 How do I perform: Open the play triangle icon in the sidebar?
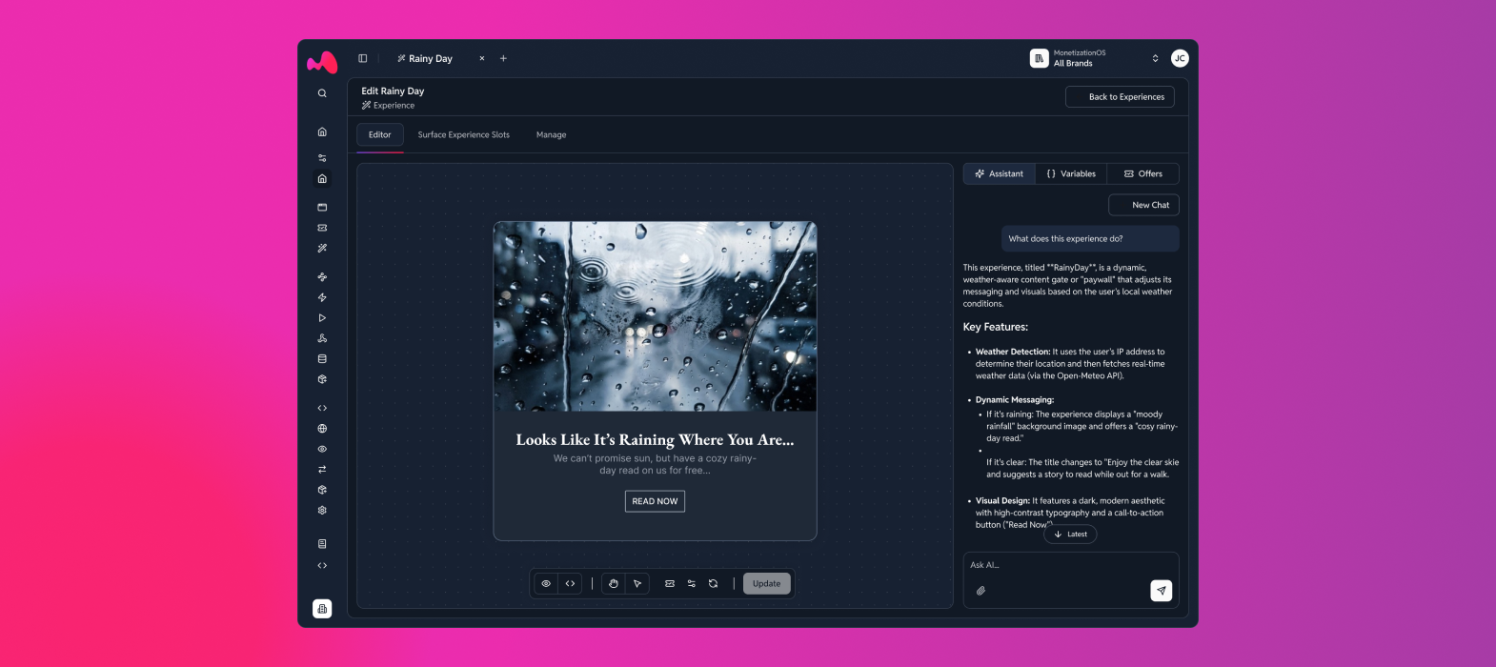point(322,318)
